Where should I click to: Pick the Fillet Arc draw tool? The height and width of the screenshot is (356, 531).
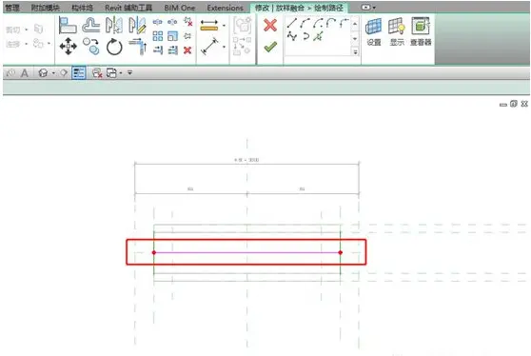click(x=344, y=23)
